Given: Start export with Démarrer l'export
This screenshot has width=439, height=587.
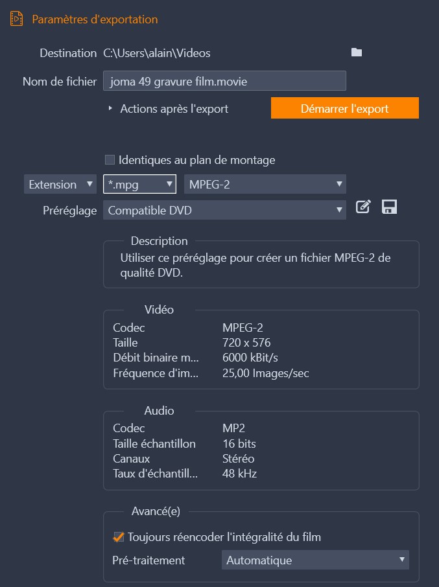Looking at the screenshot, I should (x=344, y=109).
